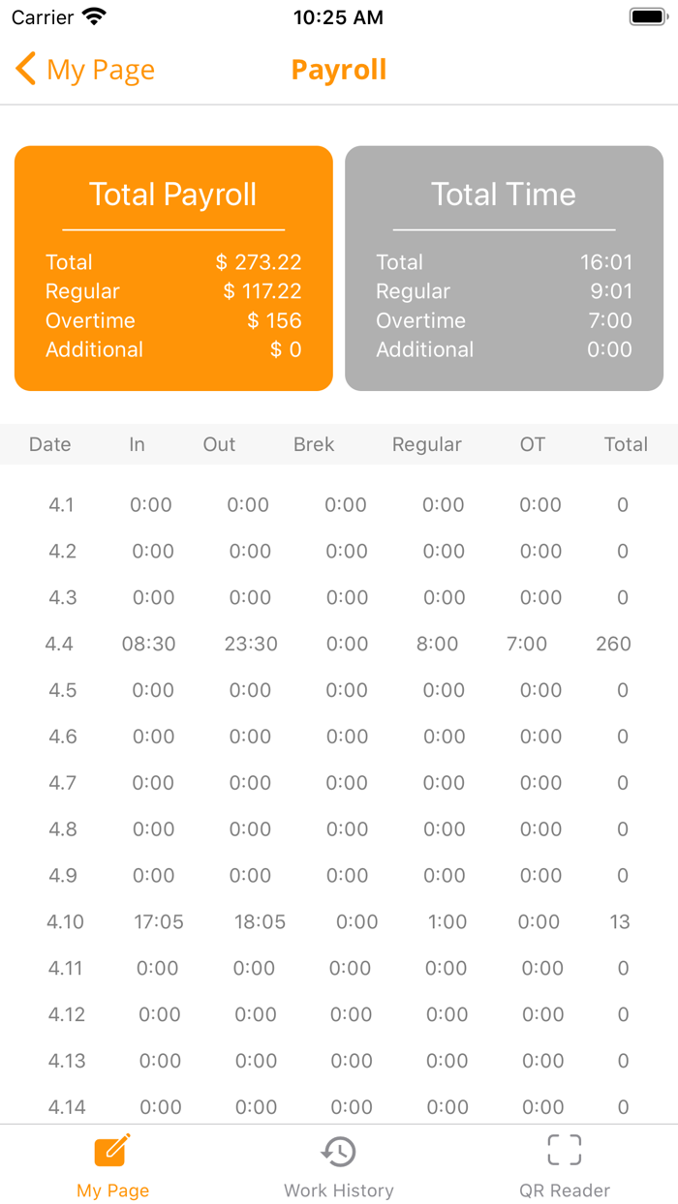Select the Total Payroll orange card
The image size is (678, 1204).
point(173,268)
